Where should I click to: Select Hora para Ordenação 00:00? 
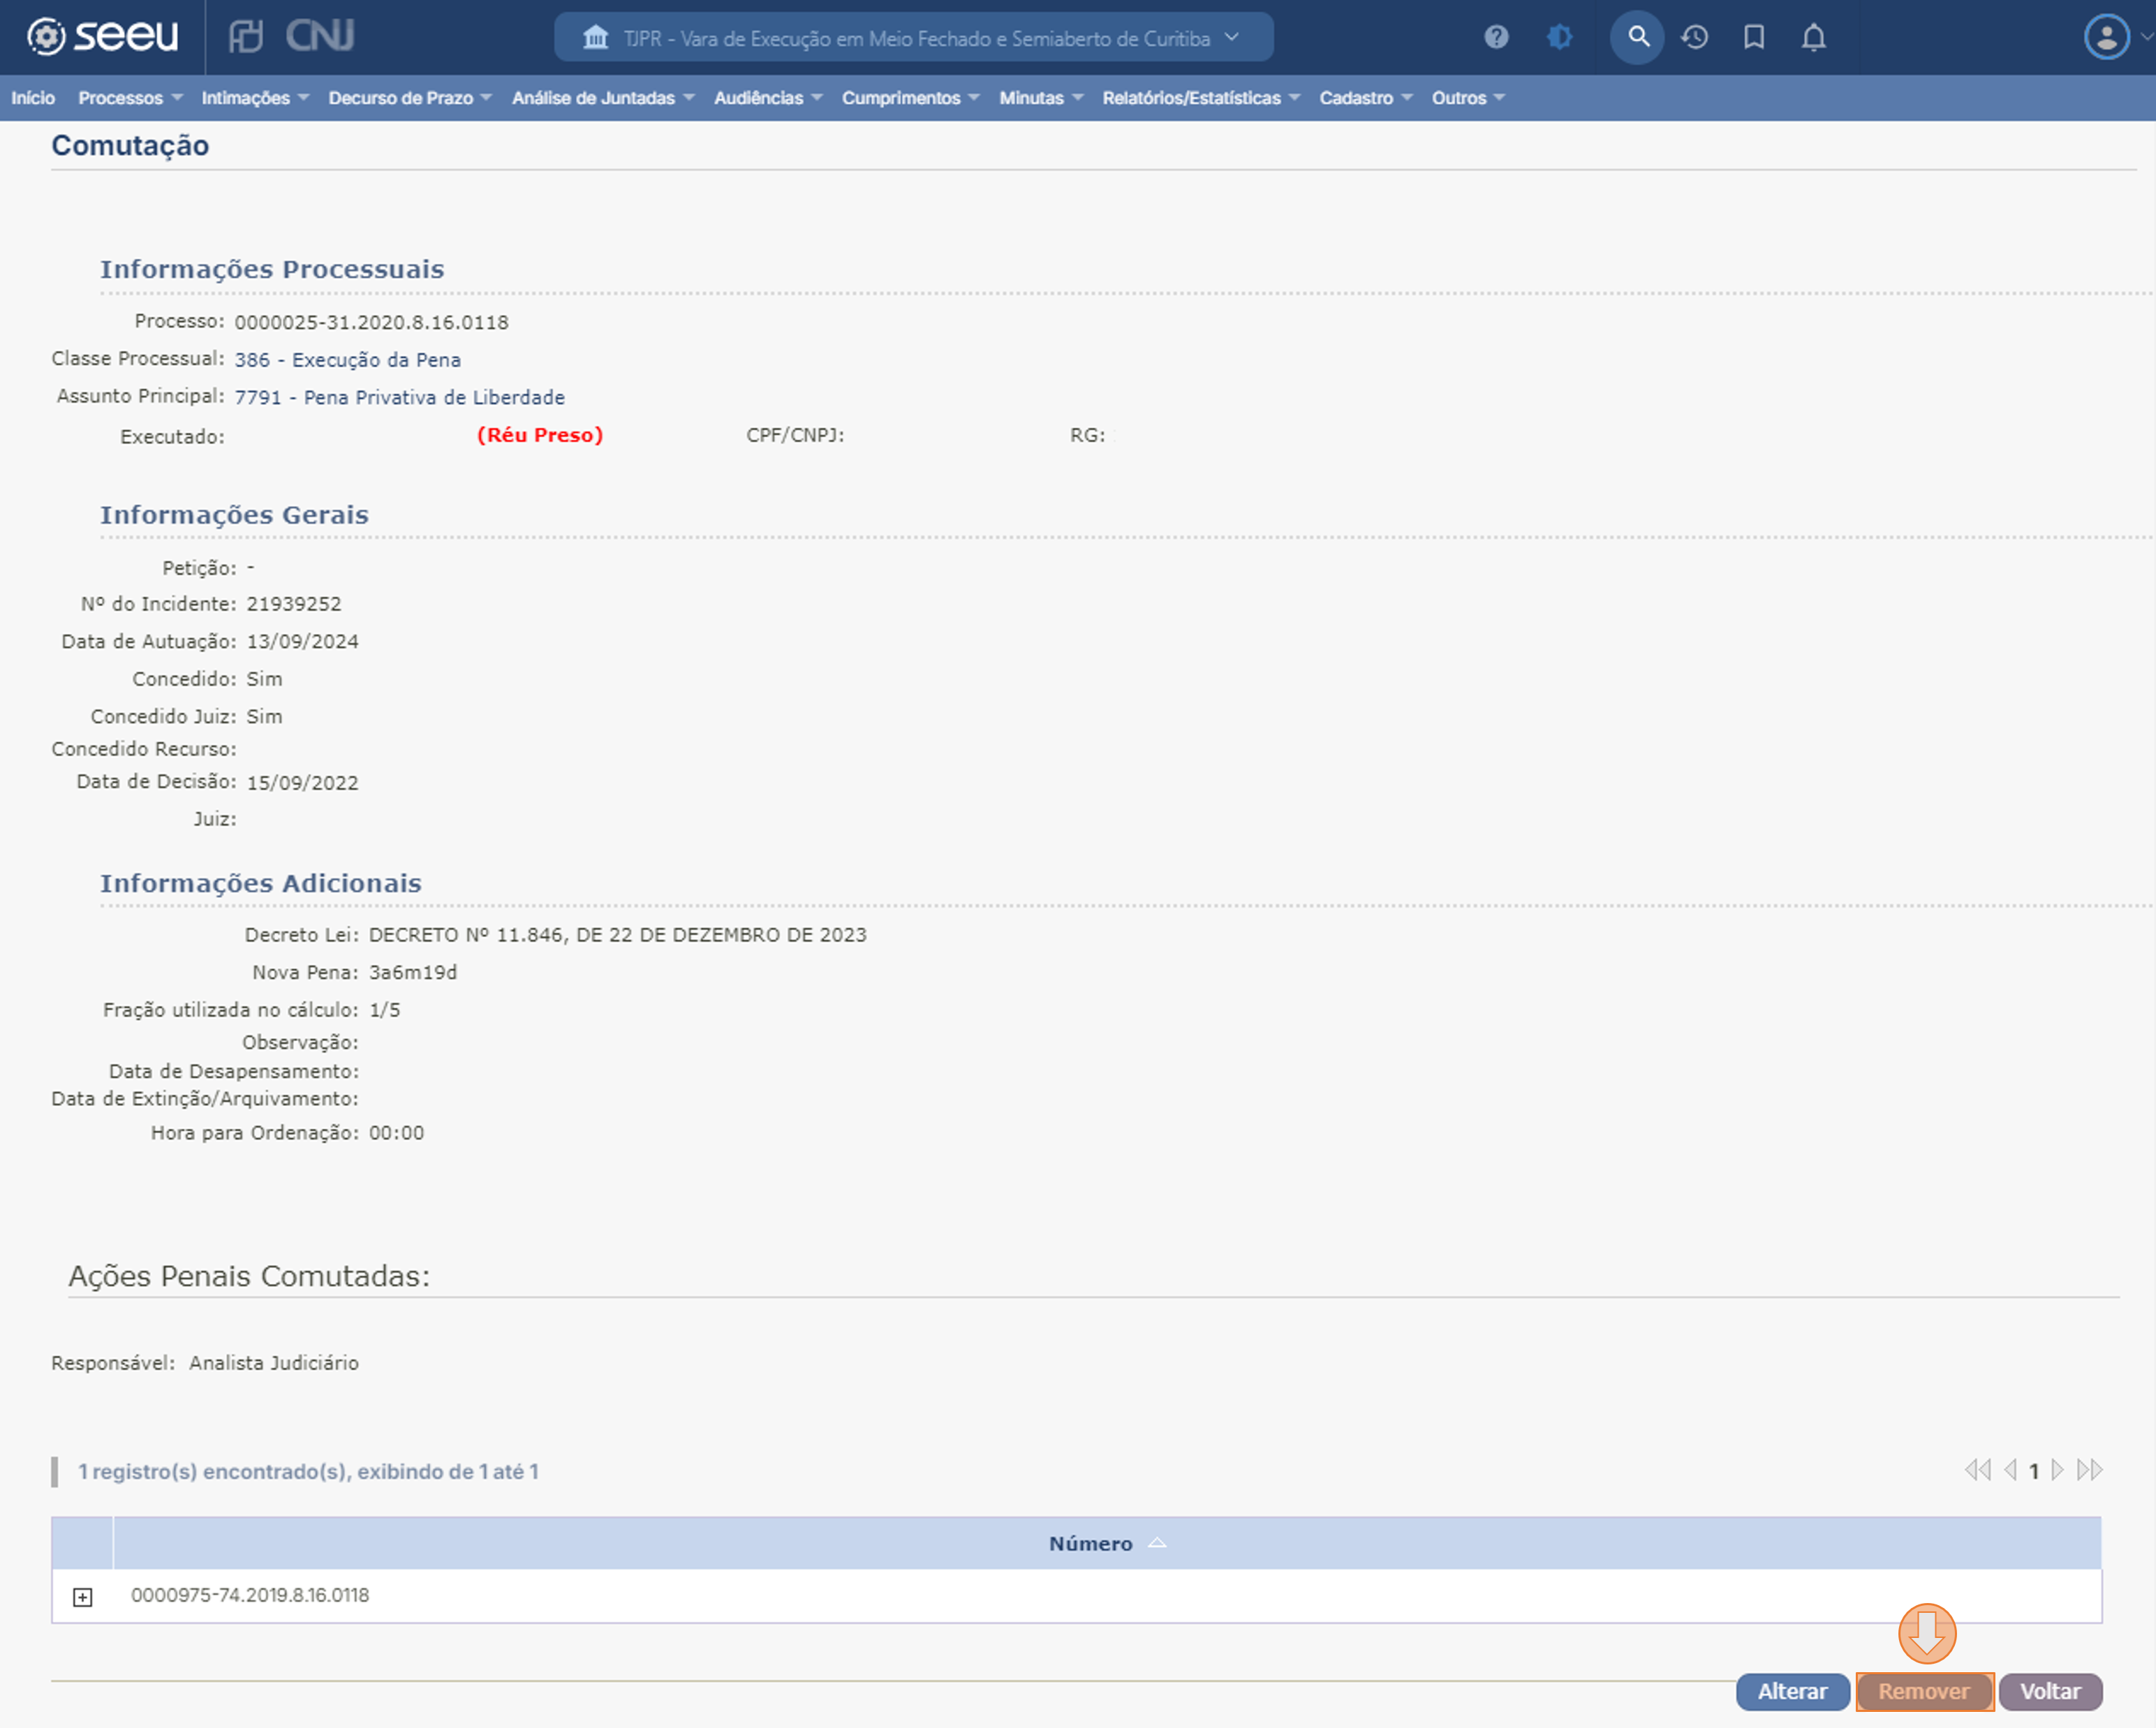point(396,1133)
